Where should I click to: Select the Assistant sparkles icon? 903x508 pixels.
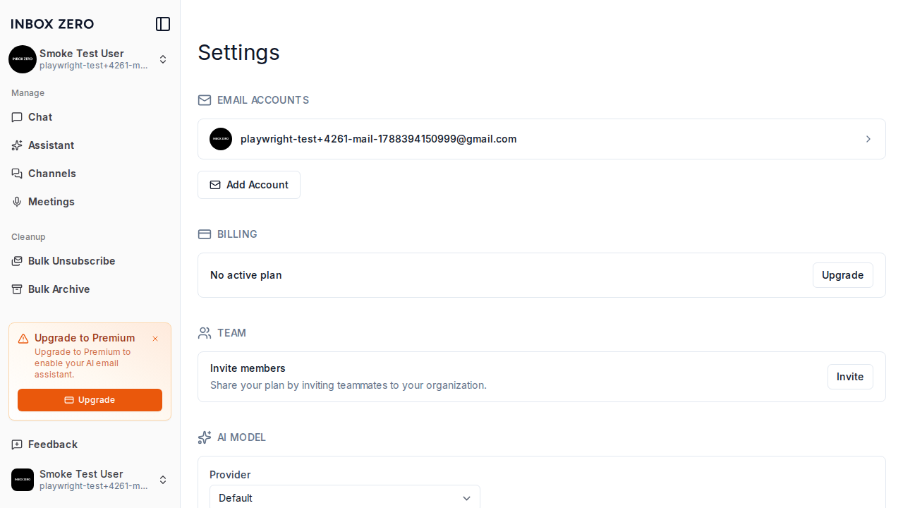17,145
